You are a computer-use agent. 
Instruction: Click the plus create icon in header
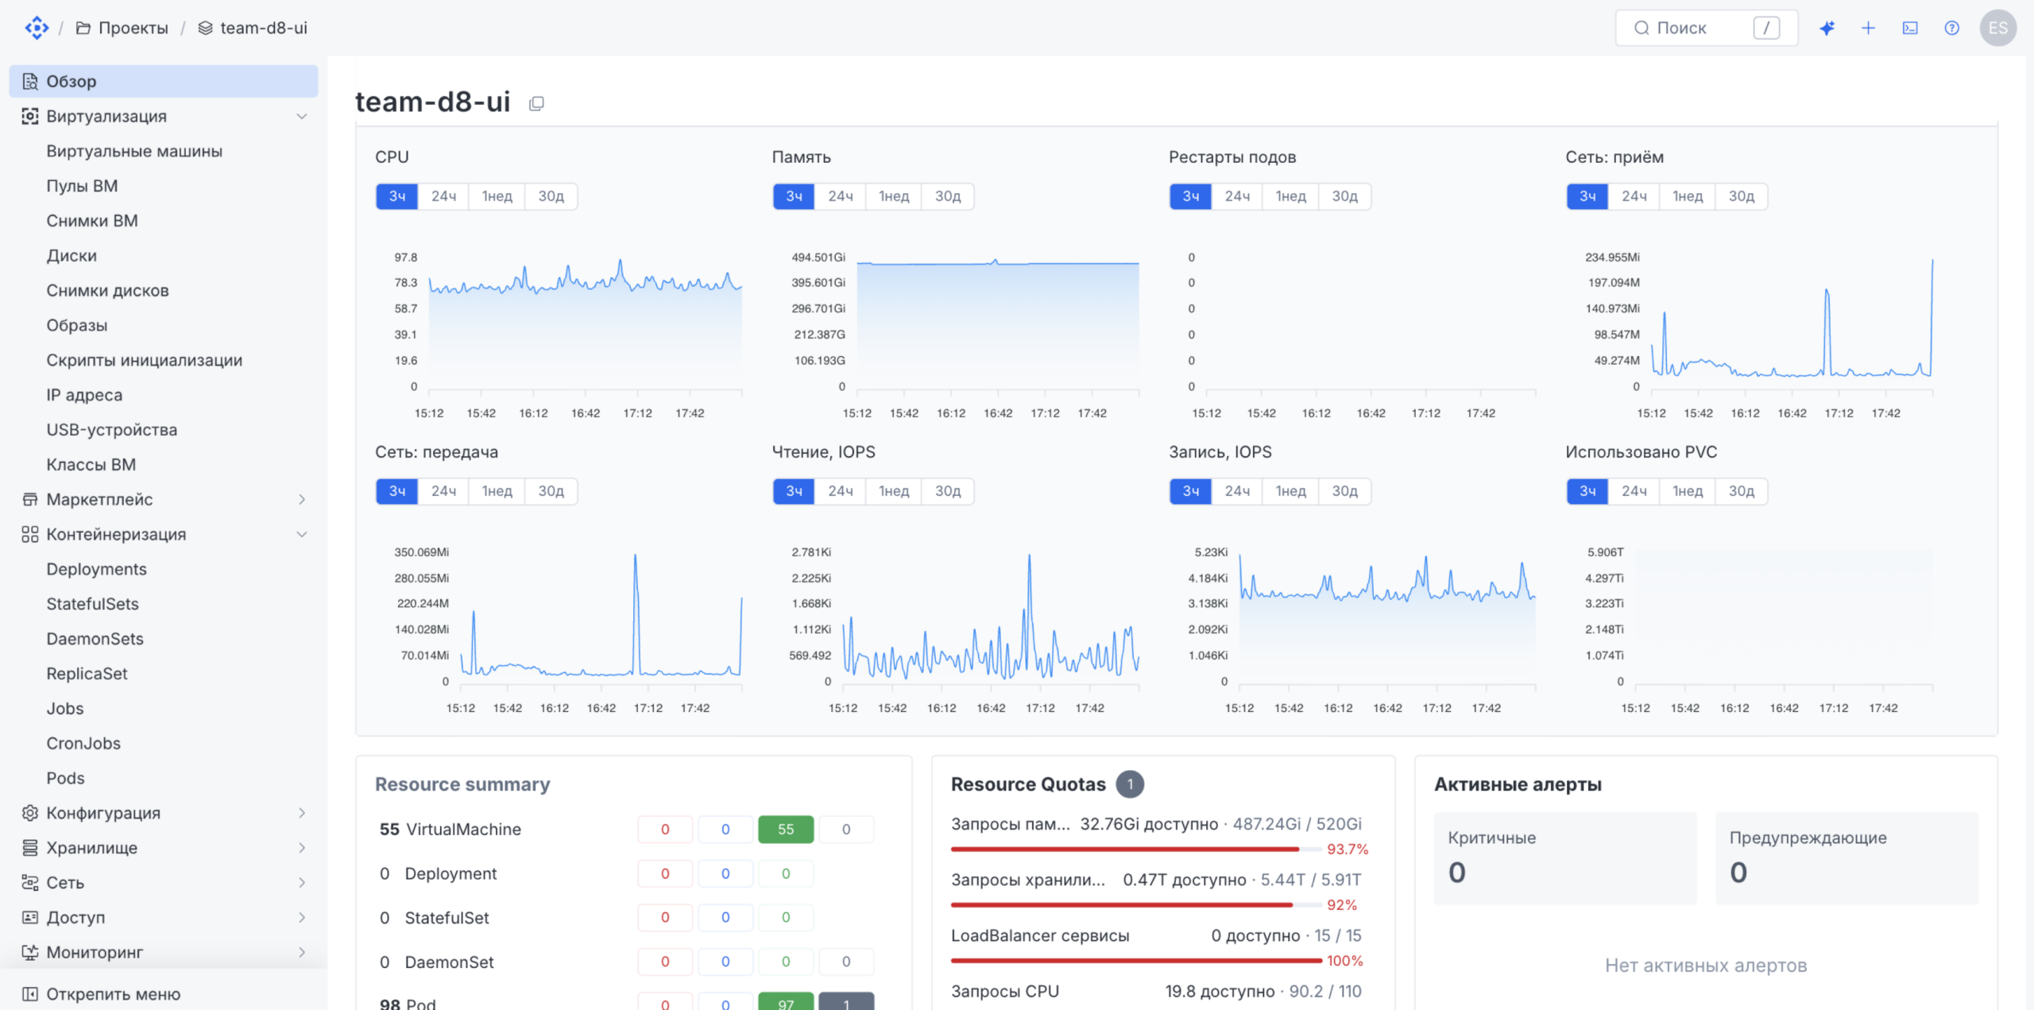1868,29
